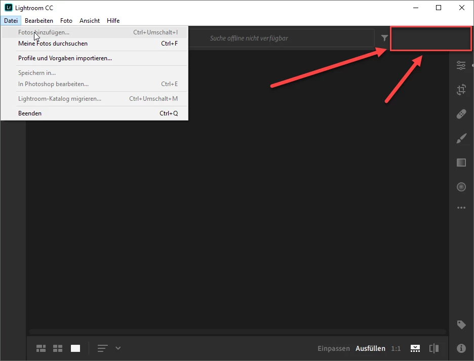Switch to single photo detail view
This screenshot has height=361, width=474.
[75, 348]
